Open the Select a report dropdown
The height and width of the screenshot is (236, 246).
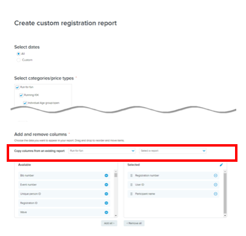point(173,151)
